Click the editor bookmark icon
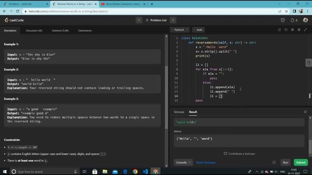 (279, 30)
